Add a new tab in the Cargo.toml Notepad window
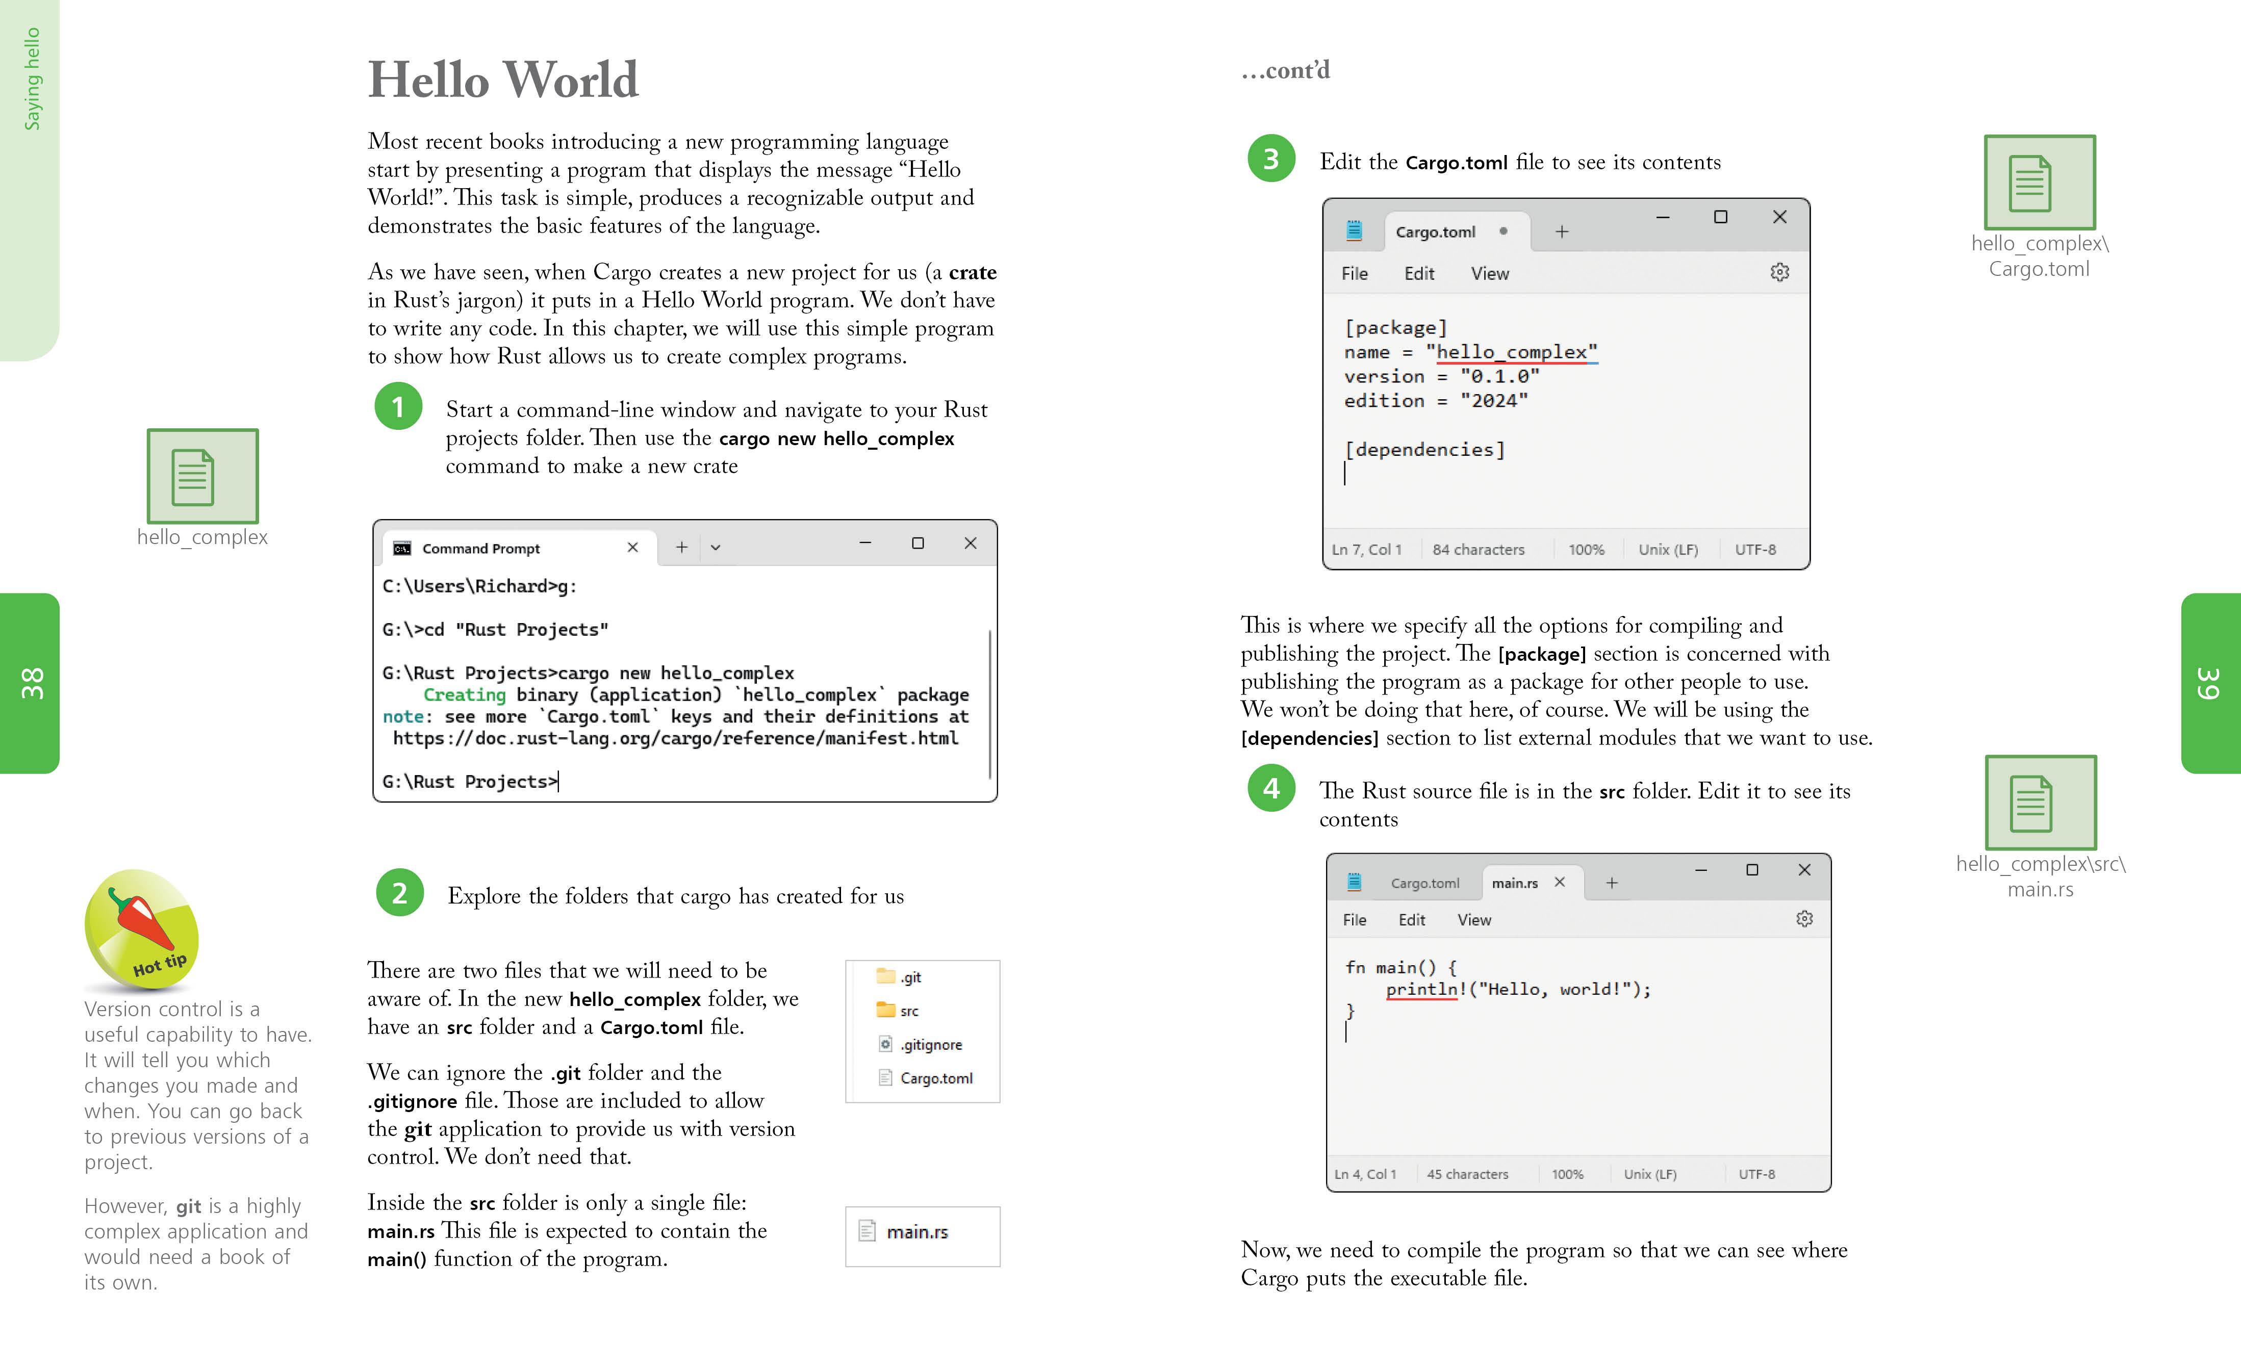The height and width of the screenshot is (1367, 2241). pyautogui.click(x=1562, y=232)
